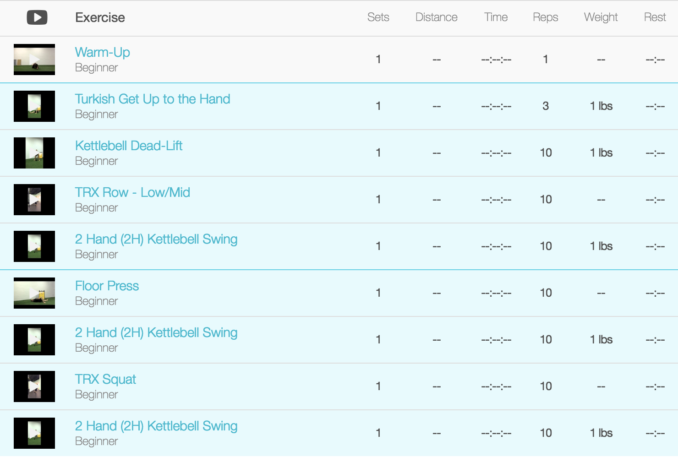The width and height of the screenshot is (678, 457).
Task: Play the Turkish Get Up video thumbnail
Action: coord(34,106)
